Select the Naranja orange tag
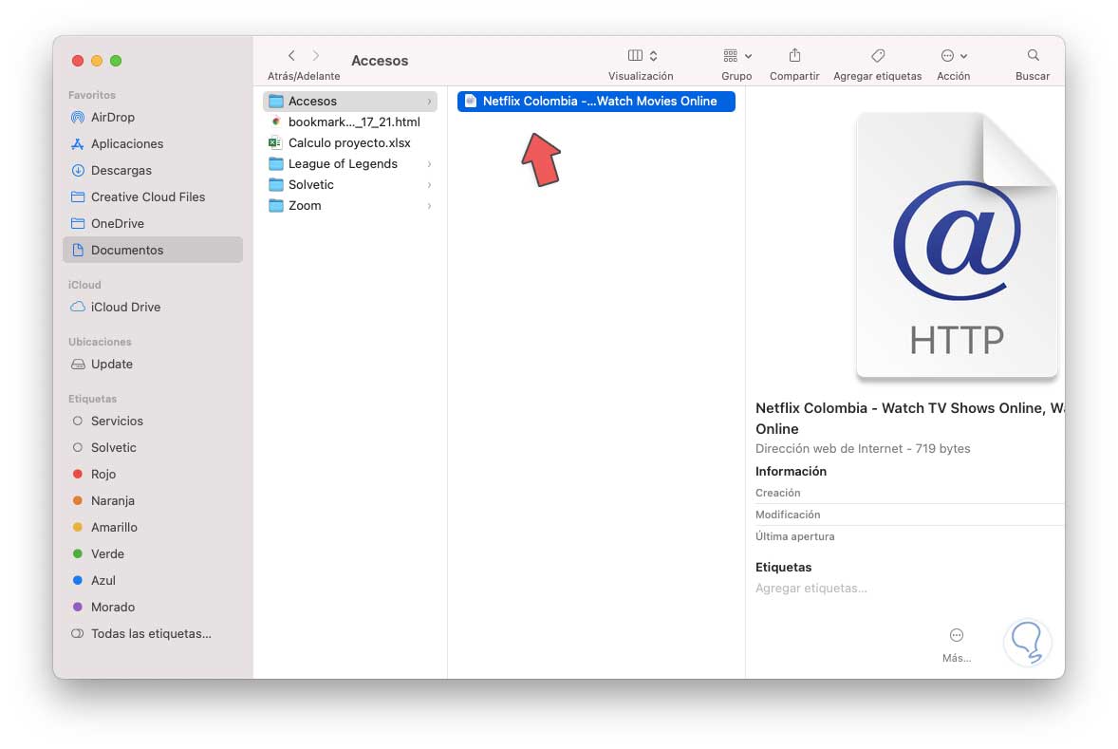 tap(153, 501)
